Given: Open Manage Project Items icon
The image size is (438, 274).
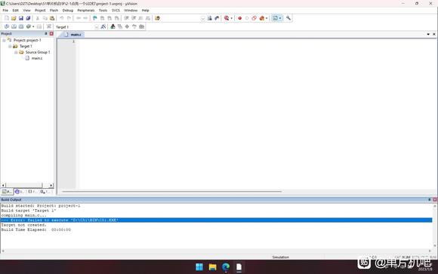Looking at the screenshot, I should tap(113, 26).
